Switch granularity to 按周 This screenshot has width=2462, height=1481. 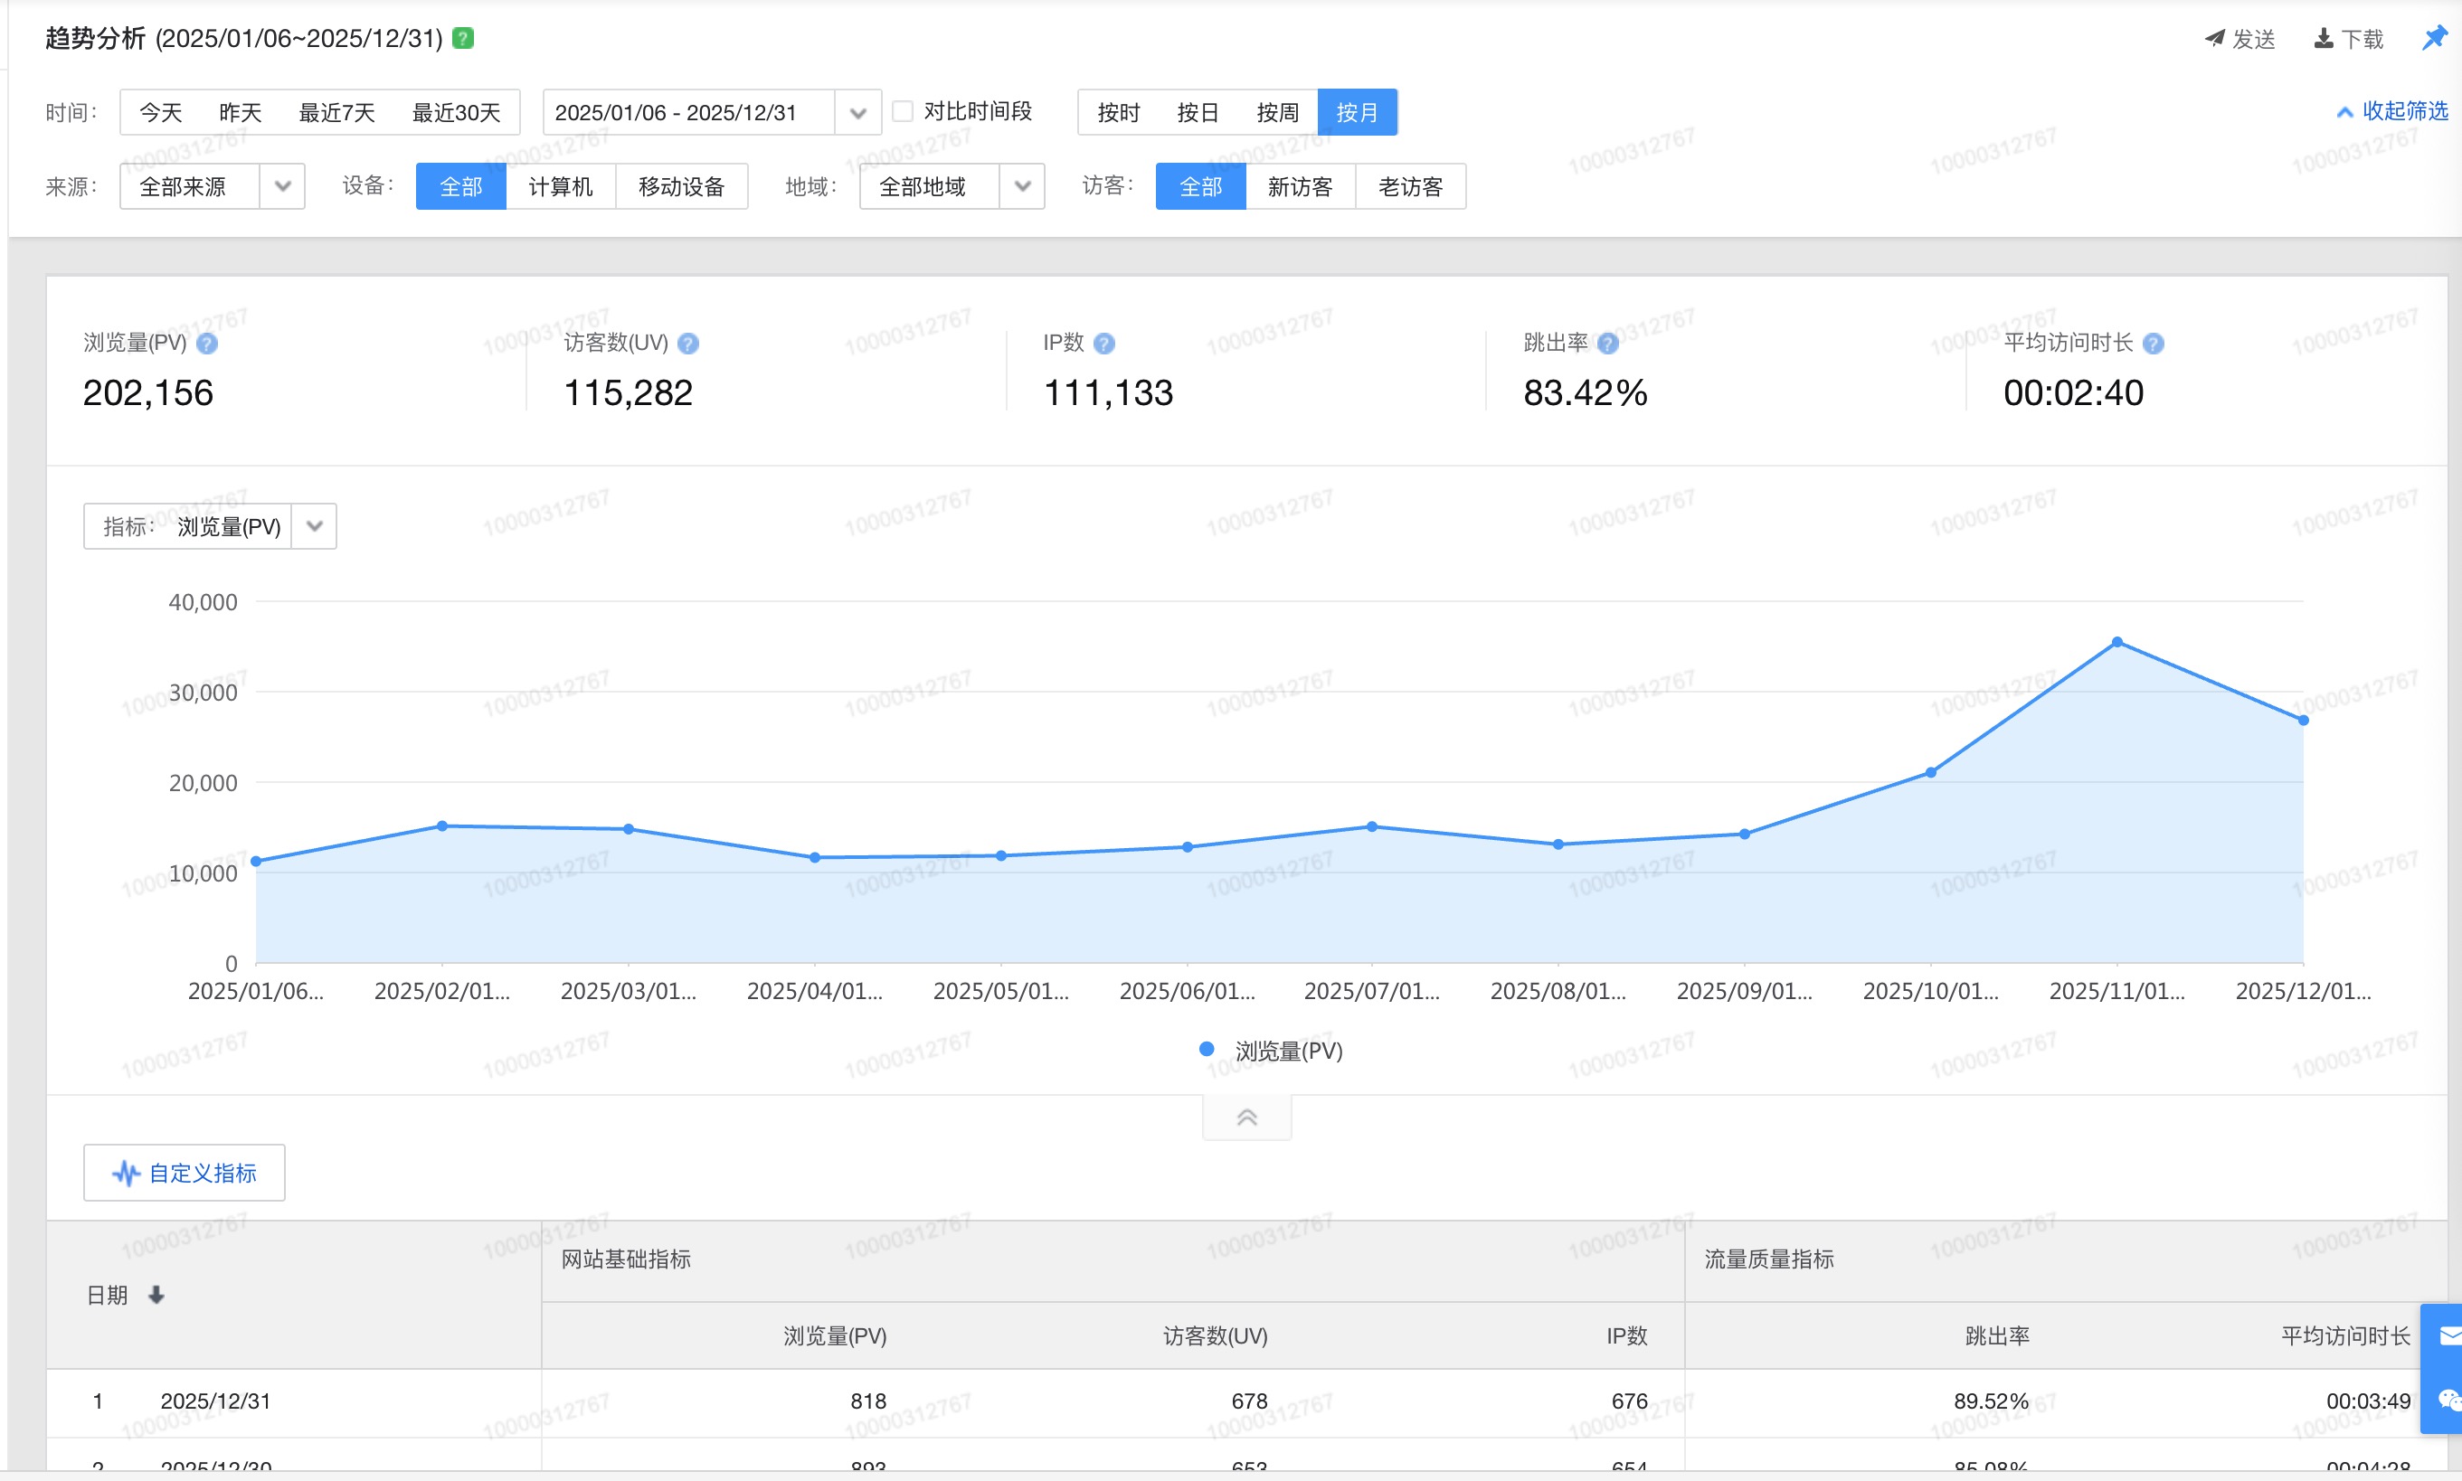tap(1277, 113)
